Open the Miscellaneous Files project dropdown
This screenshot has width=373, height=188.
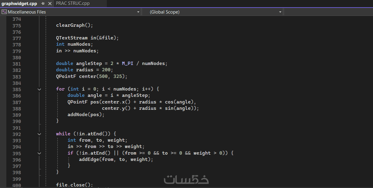click(x=138, y=12)
